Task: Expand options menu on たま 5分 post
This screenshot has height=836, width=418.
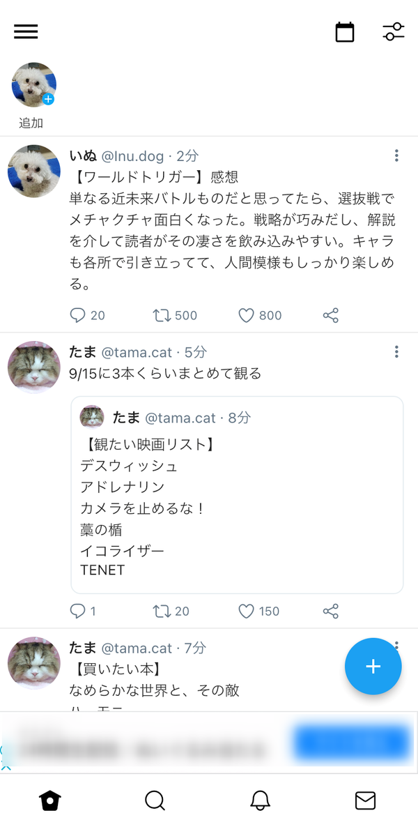Action: [396, 352]
